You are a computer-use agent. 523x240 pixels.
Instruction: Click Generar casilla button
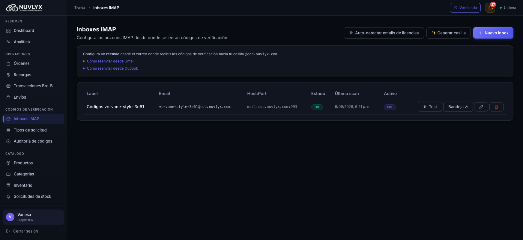[448, 33]
